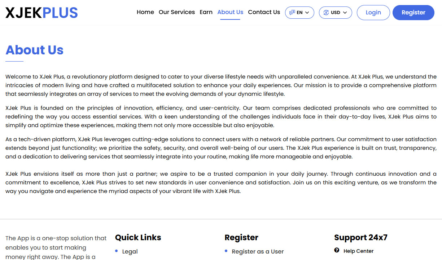The image size is (442, 260).
Task: Click the Register as a User link
Action: (x=258, y=251)
